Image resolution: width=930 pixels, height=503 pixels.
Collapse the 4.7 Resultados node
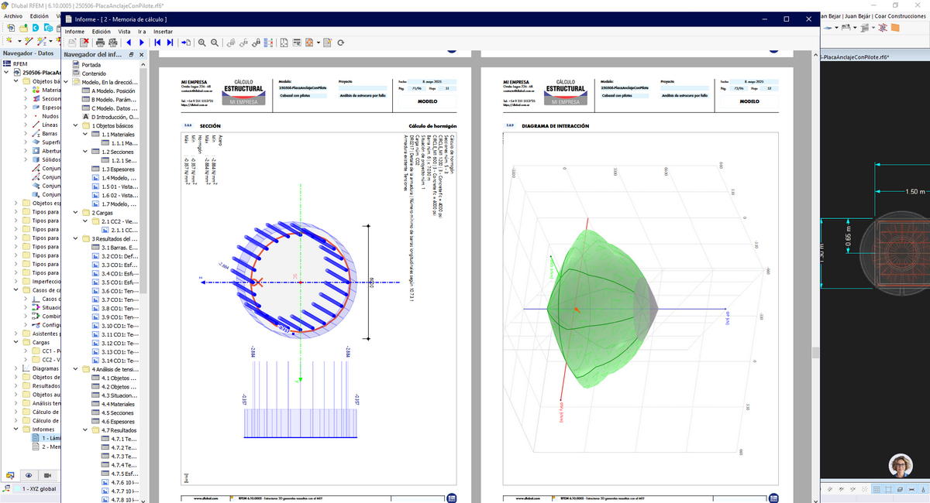(x=85, y=430)
